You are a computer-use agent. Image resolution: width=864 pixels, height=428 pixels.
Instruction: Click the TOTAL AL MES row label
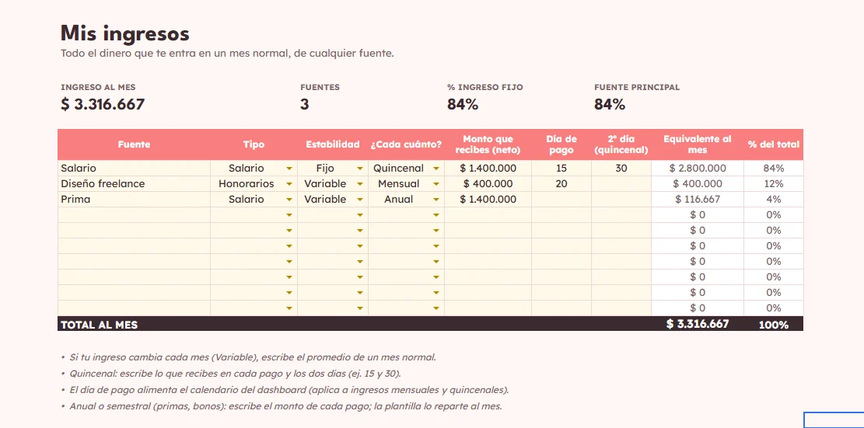click(x=100, y=325)
